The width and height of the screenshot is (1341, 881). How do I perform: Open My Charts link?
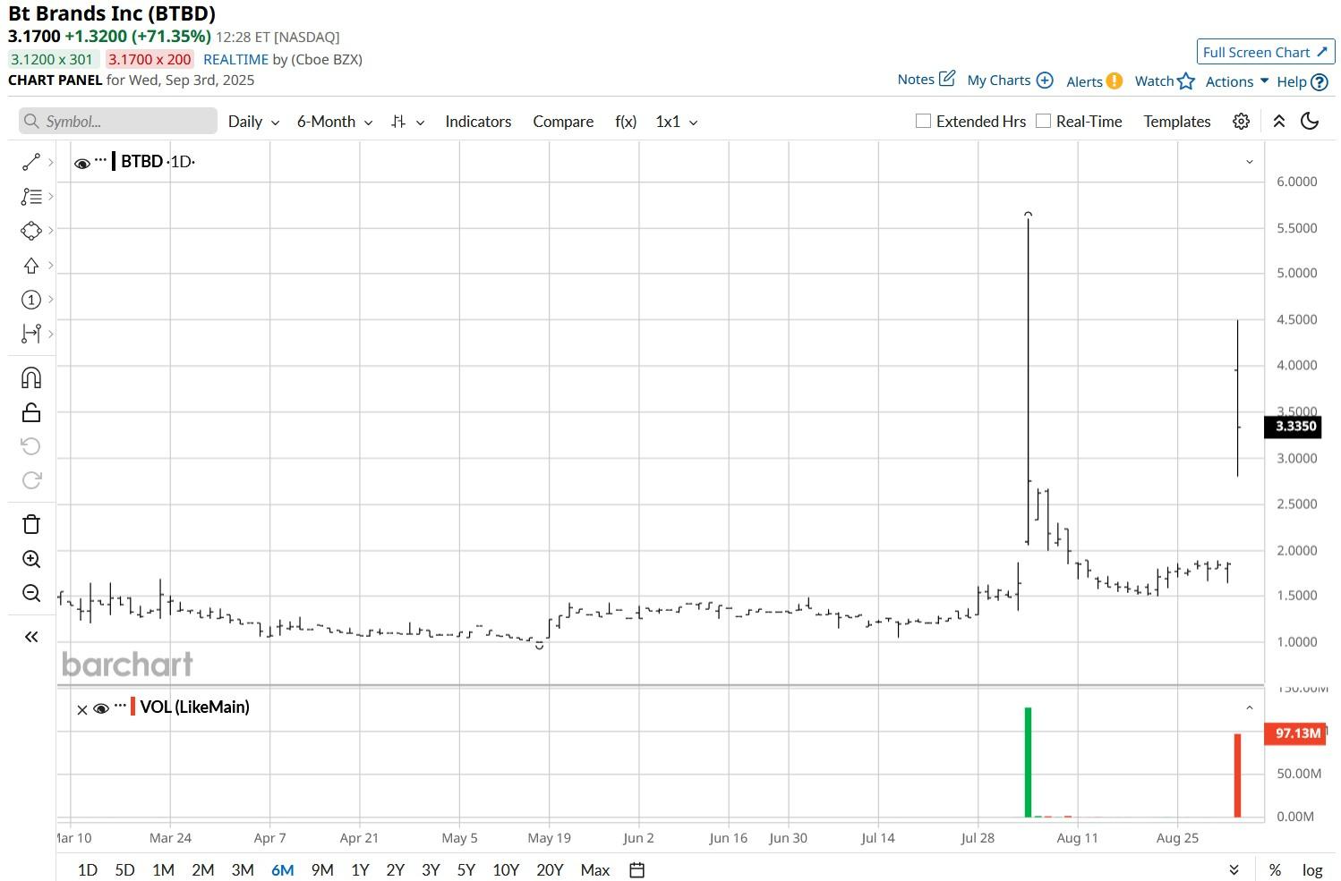tap(999, 80)
